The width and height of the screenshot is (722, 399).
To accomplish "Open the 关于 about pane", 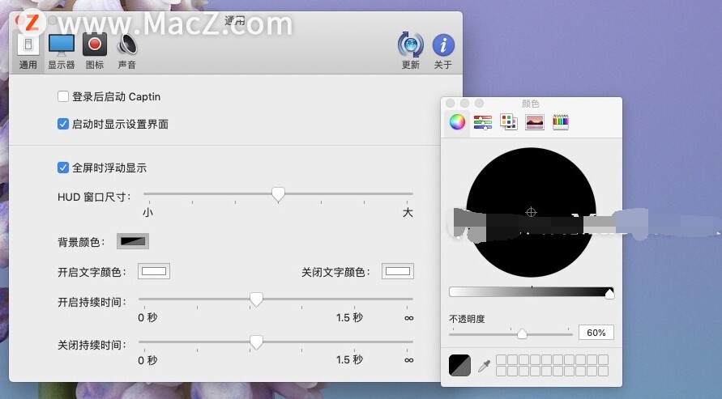I will click(x=443, y=52).
